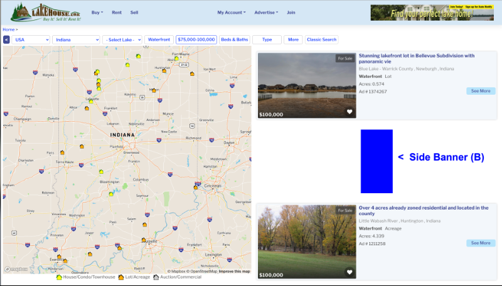
Task: Click the lot marker near Cincinnati on map
Action: (196, 186)
